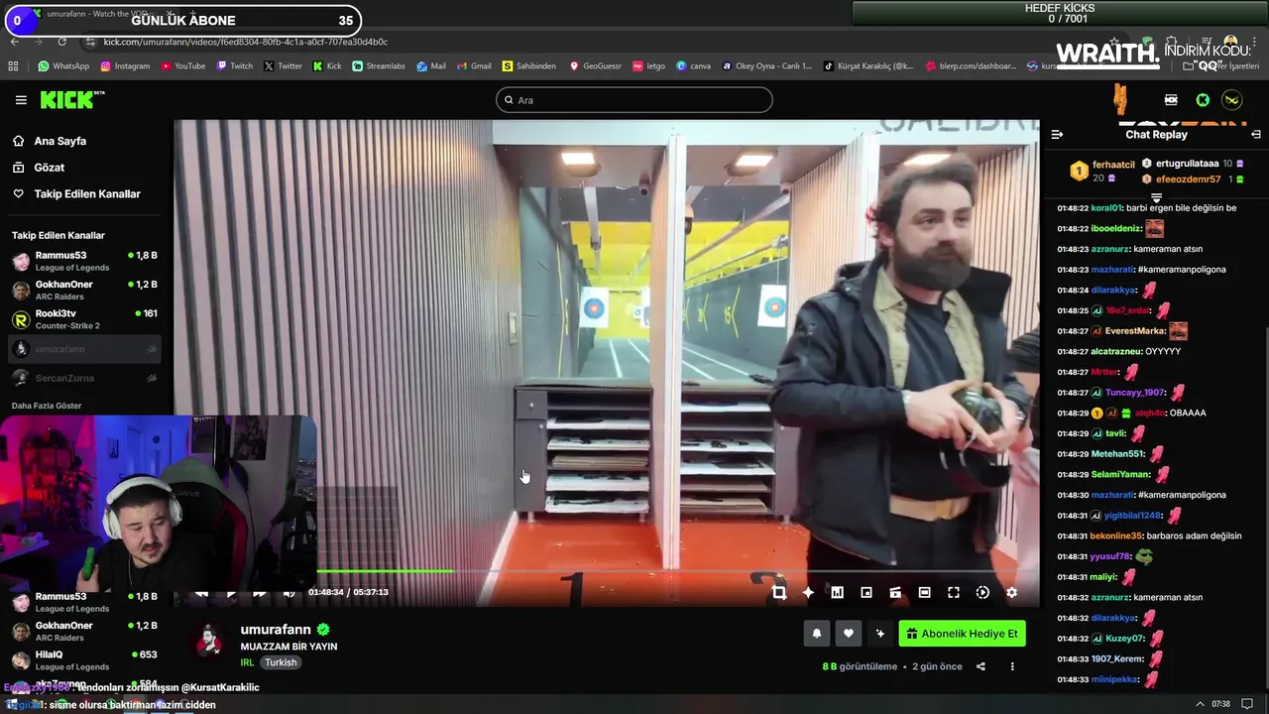Click the KICK logo
The width and height of the screenshot is (1269, 714).
point(71,99)
